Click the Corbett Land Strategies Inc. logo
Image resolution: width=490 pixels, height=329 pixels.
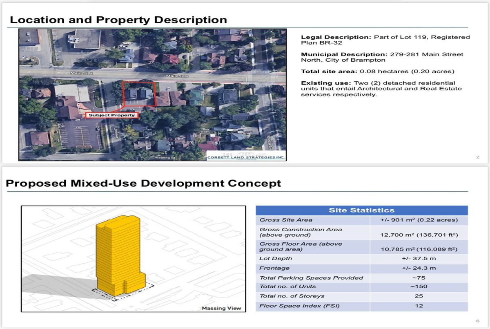click(x=246, y=157)
